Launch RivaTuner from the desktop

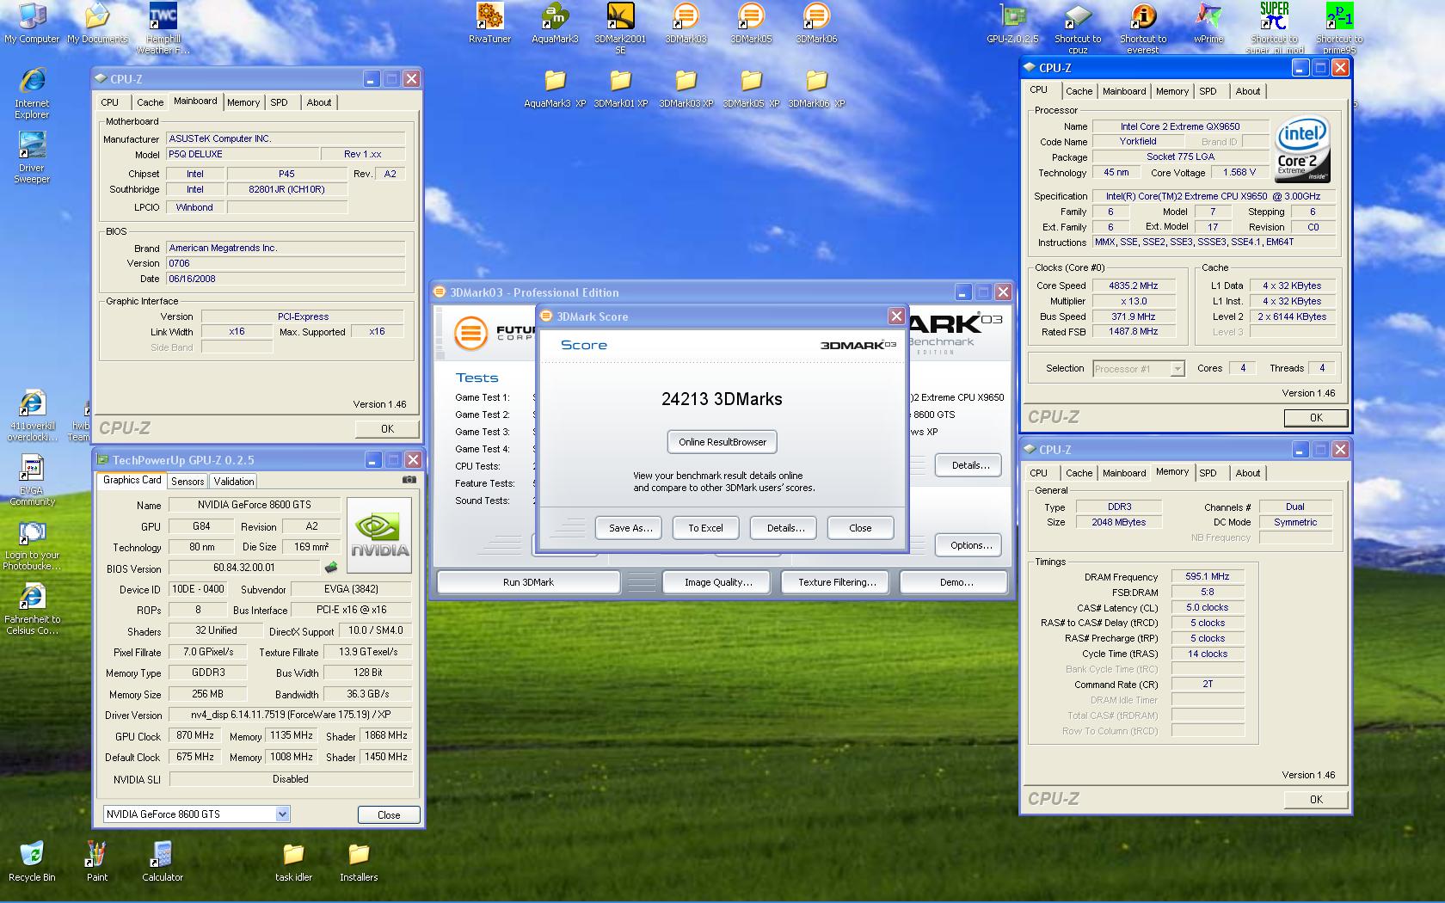489,23
